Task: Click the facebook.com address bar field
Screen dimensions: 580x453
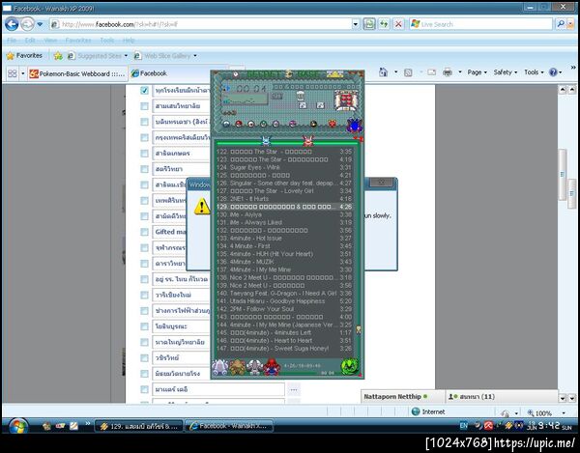Action: tap(201, 24)
